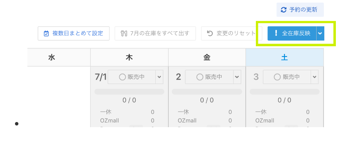This screenshot has width=350, height=158.
Task: Select the 木 column header
Action: 130,57
